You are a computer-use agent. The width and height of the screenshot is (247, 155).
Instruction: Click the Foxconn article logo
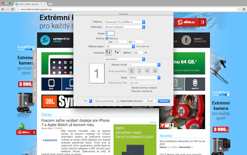tap(50, 140)
